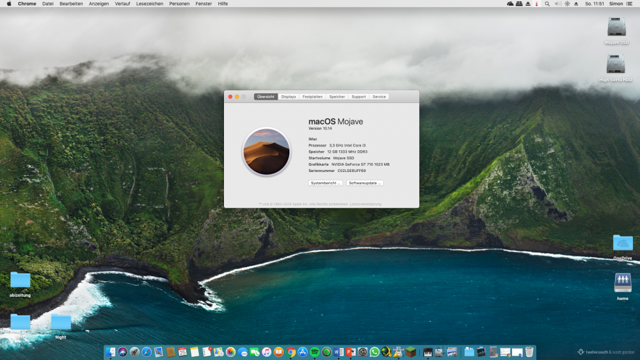Open Disk Utility stethoscope icon in Dock
This screenshot has width=640, height=360.
440,352
